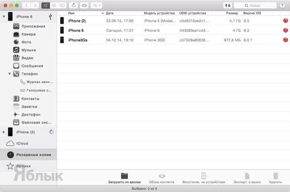Image resolution: width=290 pixels, height=192 pixels.
Task: Sort by UDID устройства column header
Action: (x=193, y=13)
